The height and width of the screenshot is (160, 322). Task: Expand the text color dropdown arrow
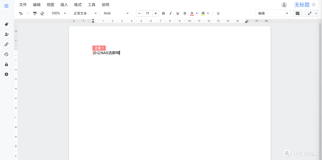click(x=197, y=13)
